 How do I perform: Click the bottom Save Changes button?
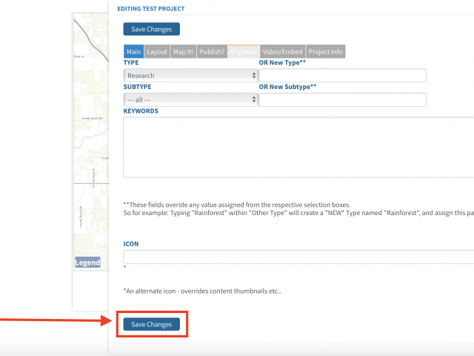tap(151, 325)
